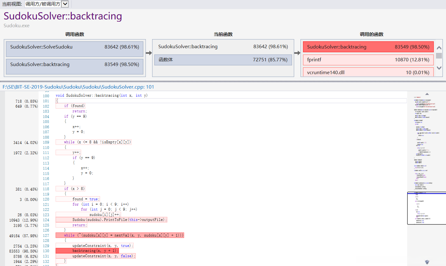Select the 调用方/被调用方 view combo box text

point(43,4)
